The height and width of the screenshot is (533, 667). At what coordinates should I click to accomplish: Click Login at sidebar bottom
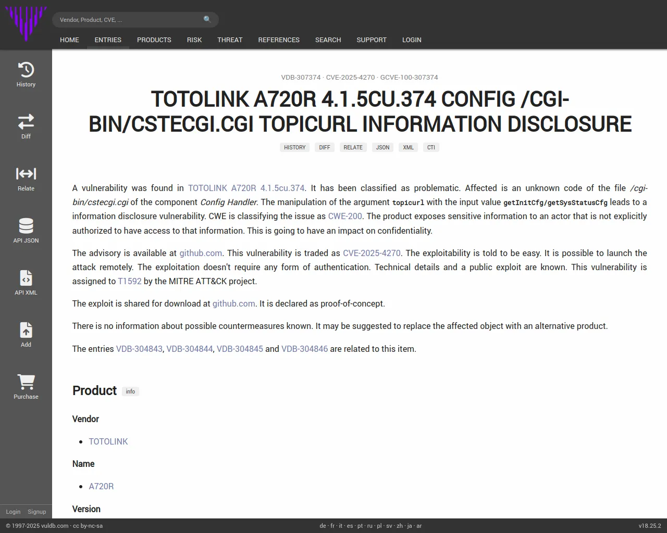13,512
